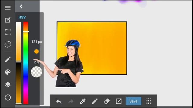Tap the orange current color dot
The width and height of the screenshot is (193, 108).
click(x=36, y=52)
